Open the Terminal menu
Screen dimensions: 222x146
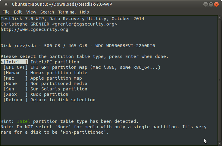tap(67, 12)
